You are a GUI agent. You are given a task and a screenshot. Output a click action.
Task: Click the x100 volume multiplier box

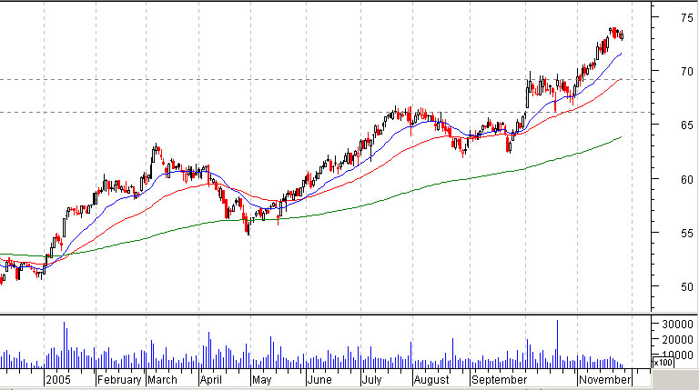pos(663,362)
